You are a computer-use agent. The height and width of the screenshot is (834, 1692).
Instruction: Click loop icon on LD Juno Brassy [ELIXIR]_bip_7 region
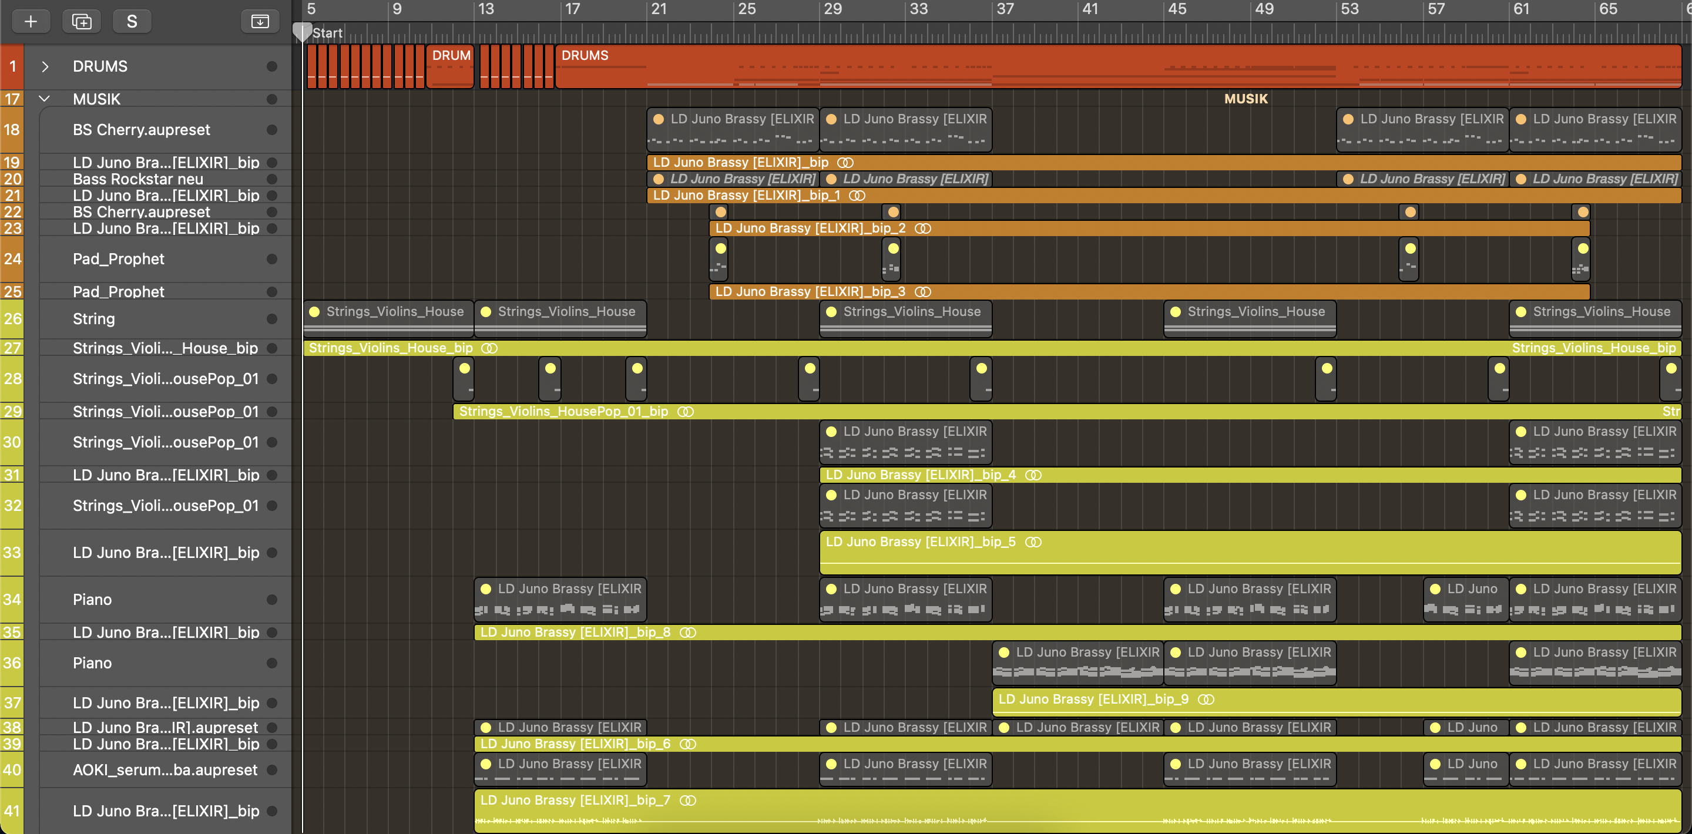[688, 801]
